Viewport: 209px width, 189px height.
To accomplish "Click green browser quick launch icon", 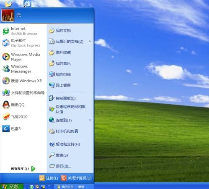I will coord(32,186).
